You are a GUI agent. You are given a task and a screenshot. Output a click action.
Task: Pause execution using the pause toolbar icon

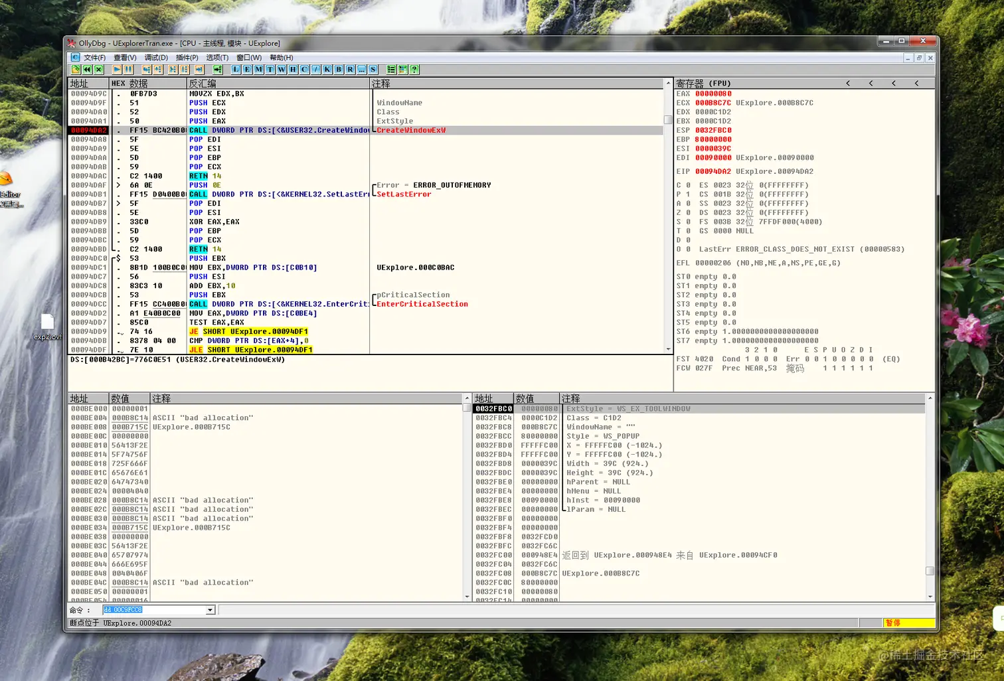point(129,69)
